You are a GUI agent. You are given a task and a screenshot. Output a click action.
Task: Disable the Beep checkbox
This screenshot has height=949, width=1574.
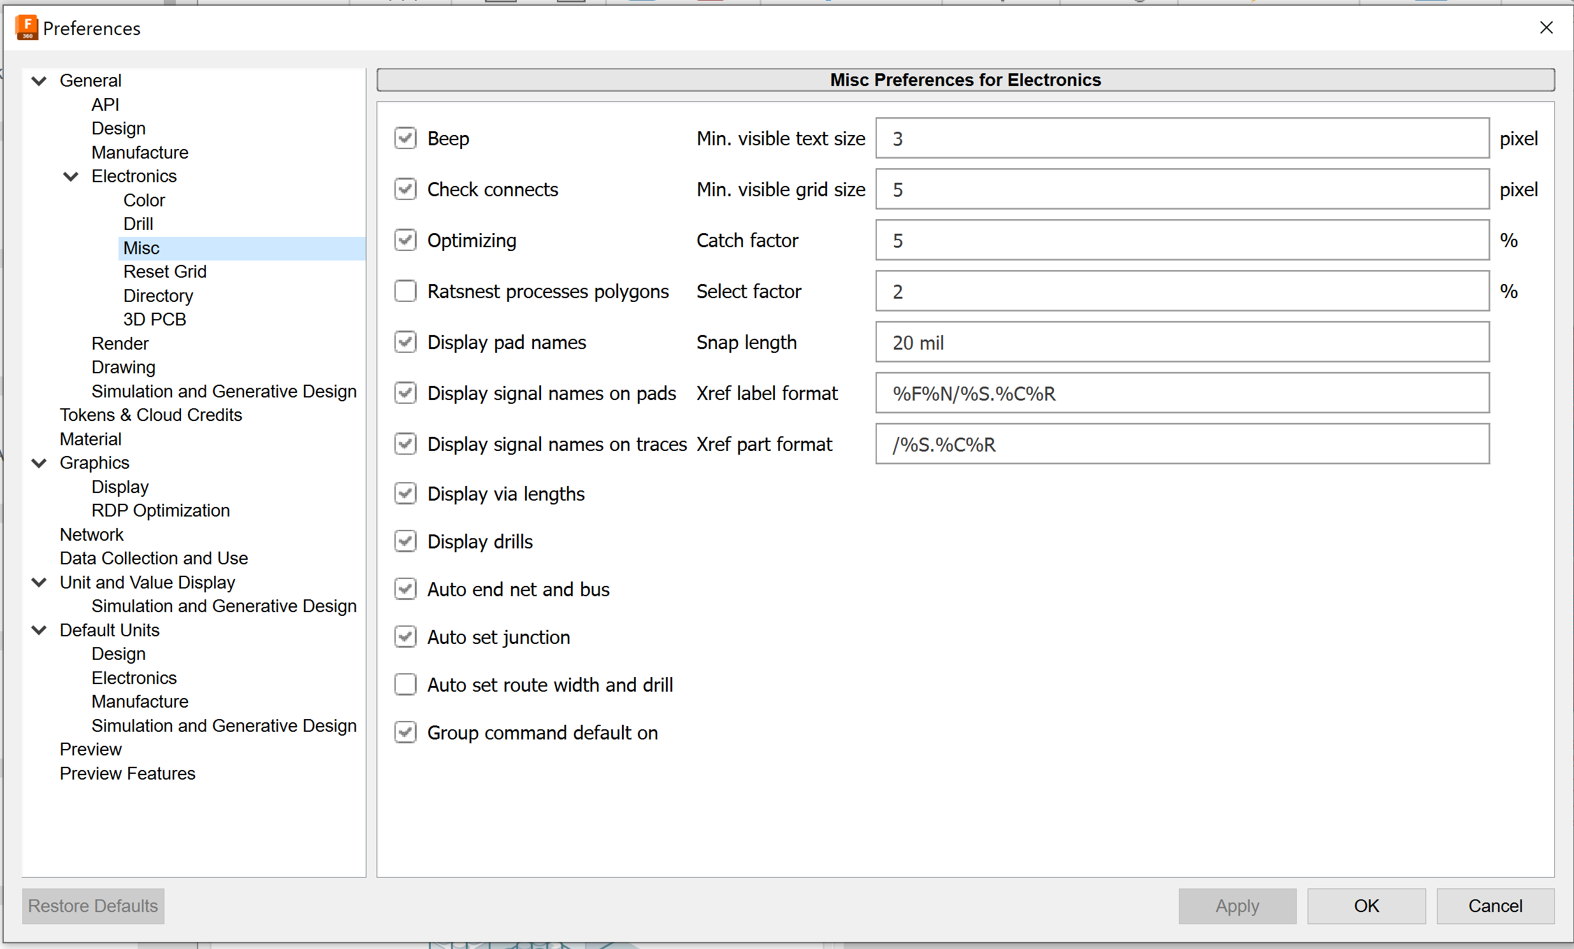click(406, 138)
